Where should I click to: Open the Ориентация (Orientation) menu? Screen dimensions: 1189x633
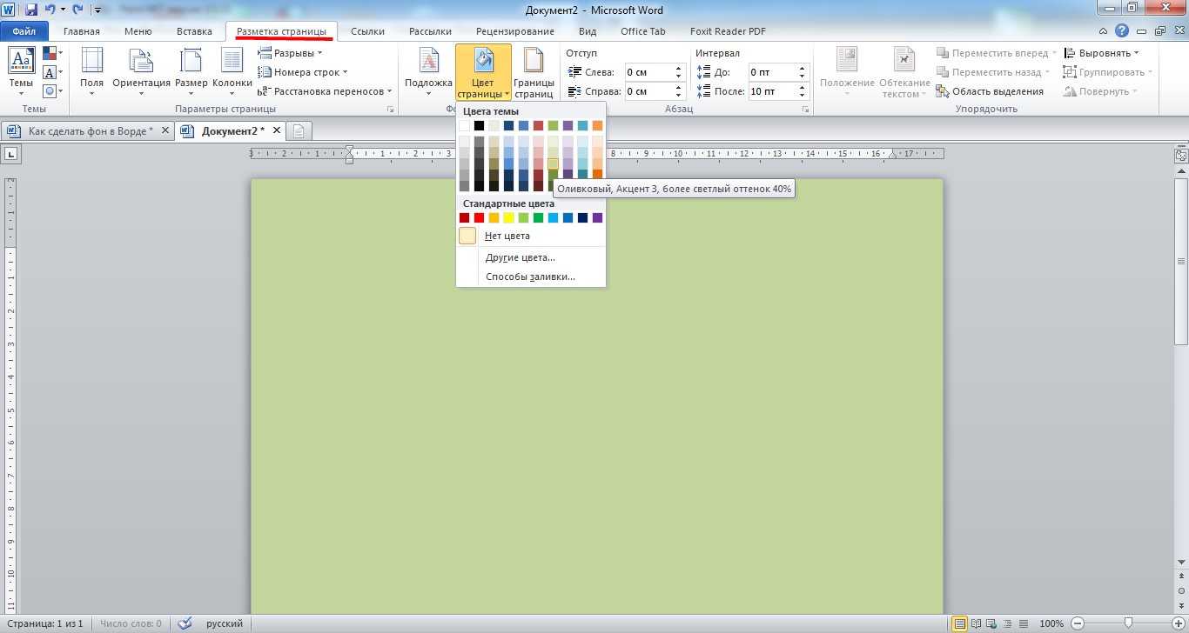[141, 72]
